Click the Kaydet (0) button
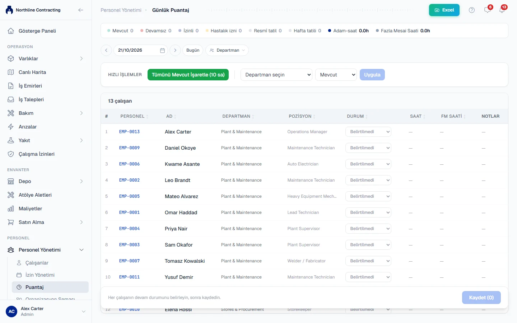 click(x=481, y=298)
